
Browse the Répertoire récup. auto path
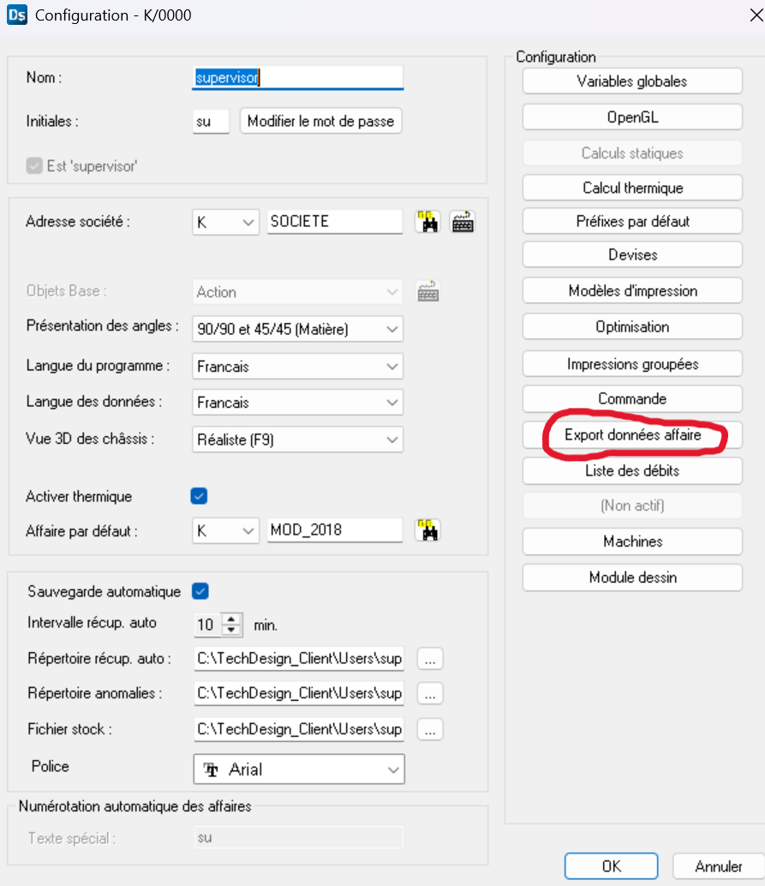[429, 658]
